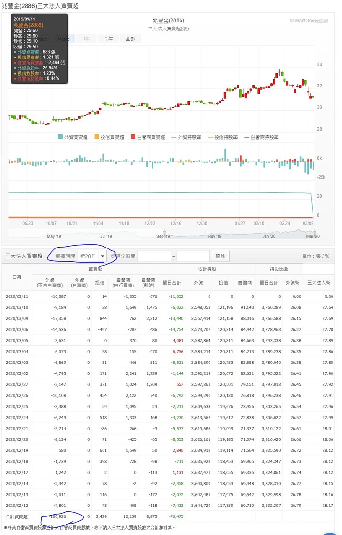
Task: Hide the 投信持股率 line via legend
Action: (x=223, y=137)
